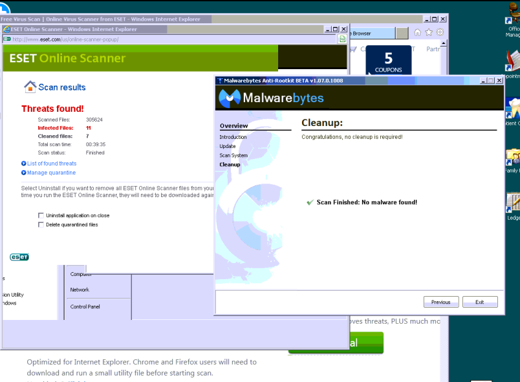Click the Overview sidebar heading

coord(233,126)
